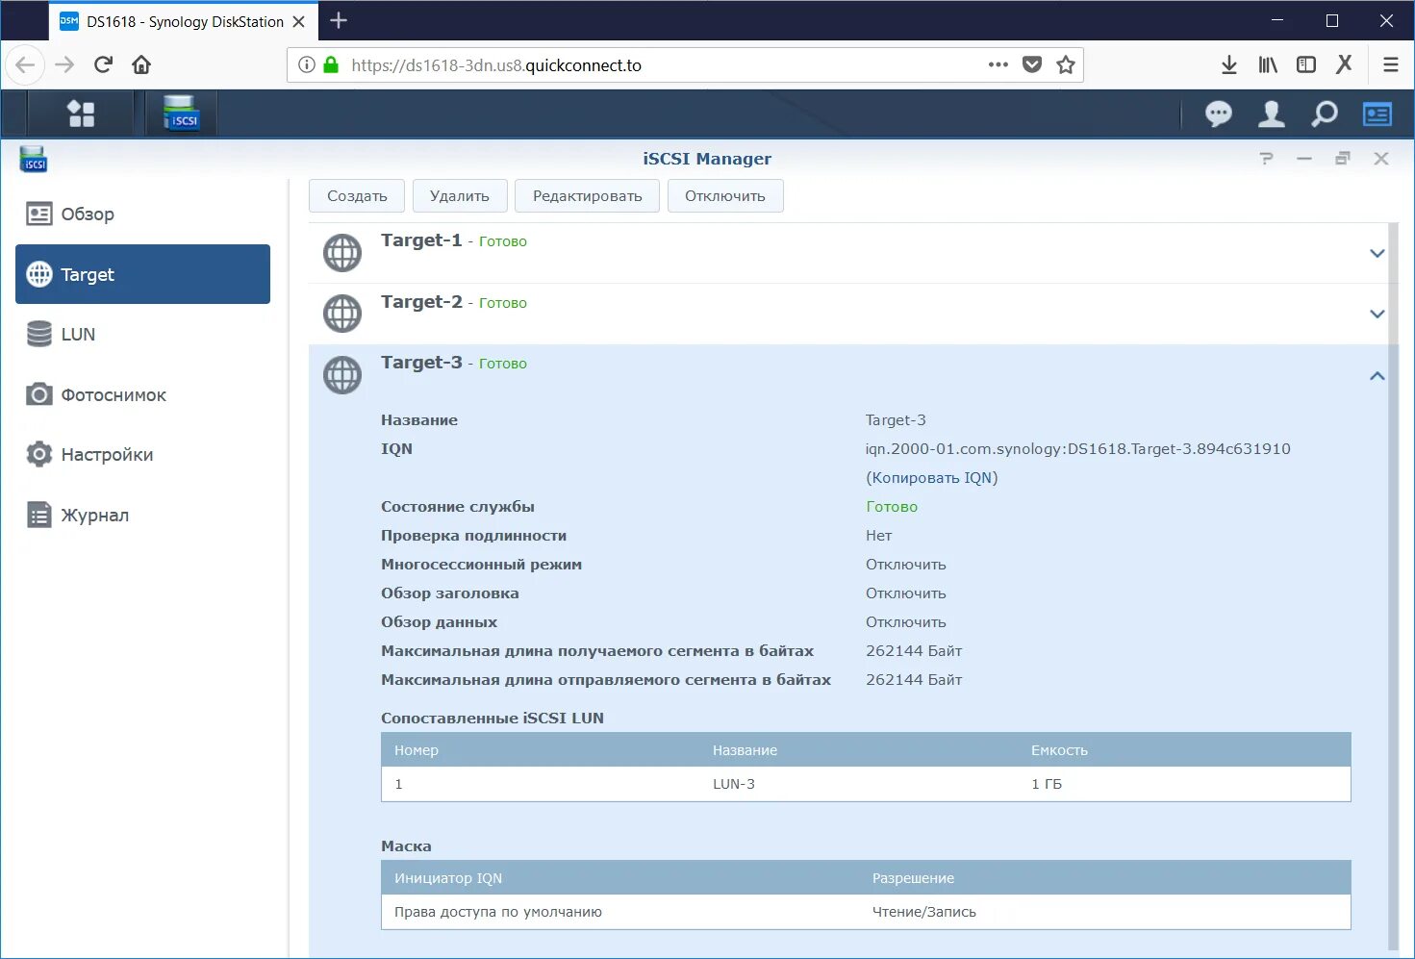The height and width of the screenshot is (959, 1415).
Task: Open the Настройки section
Action: point(142,454)
